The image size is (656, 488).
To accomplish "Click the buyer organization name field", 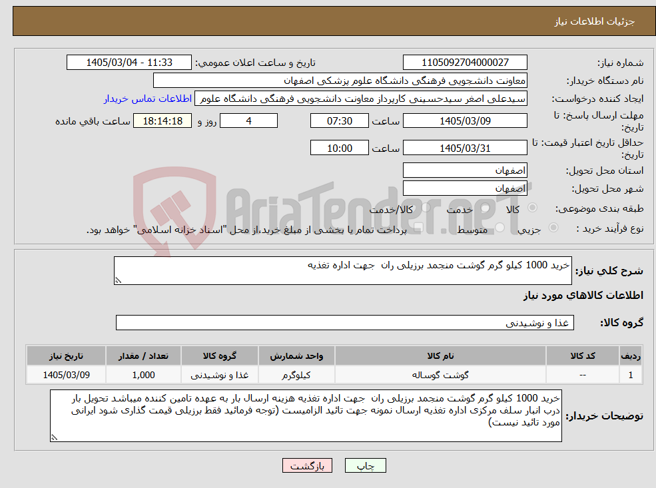I will [340, 81].
